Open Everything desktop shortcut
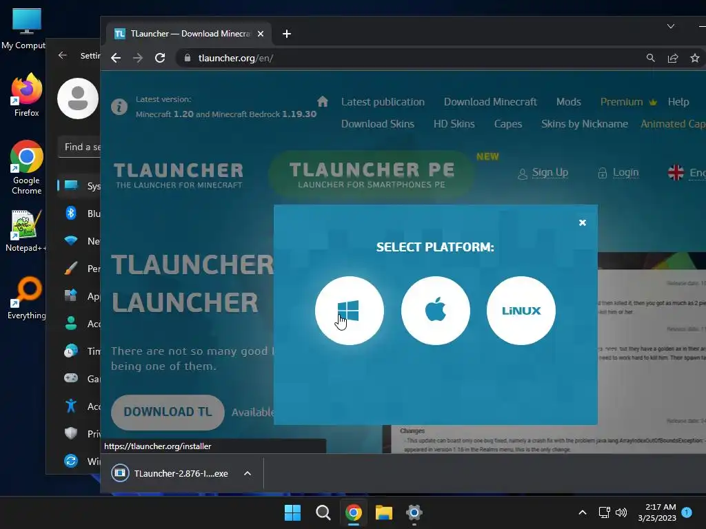The width and height of the screenshot is (706, 529). click(27, 298)
